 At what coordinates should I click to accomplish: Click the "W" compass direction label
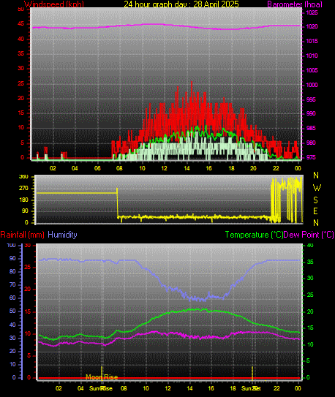tap(317, 188)
